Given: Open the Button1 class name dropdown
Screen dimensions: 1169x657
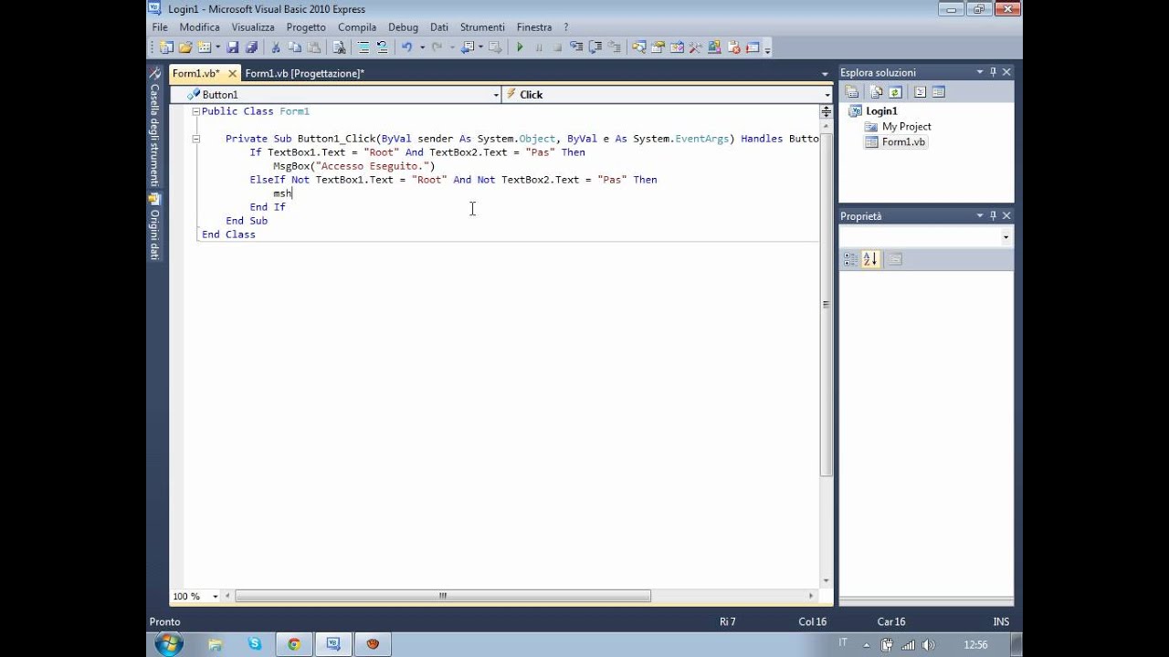Looking at the screenshot, I should 496,95.
